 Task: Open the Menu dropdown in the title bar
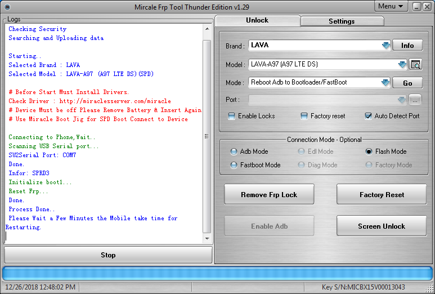[391, 6]
